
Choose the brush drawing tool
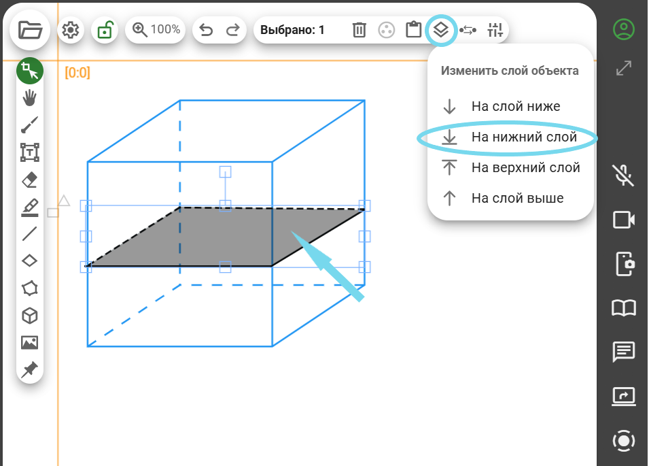29,125
